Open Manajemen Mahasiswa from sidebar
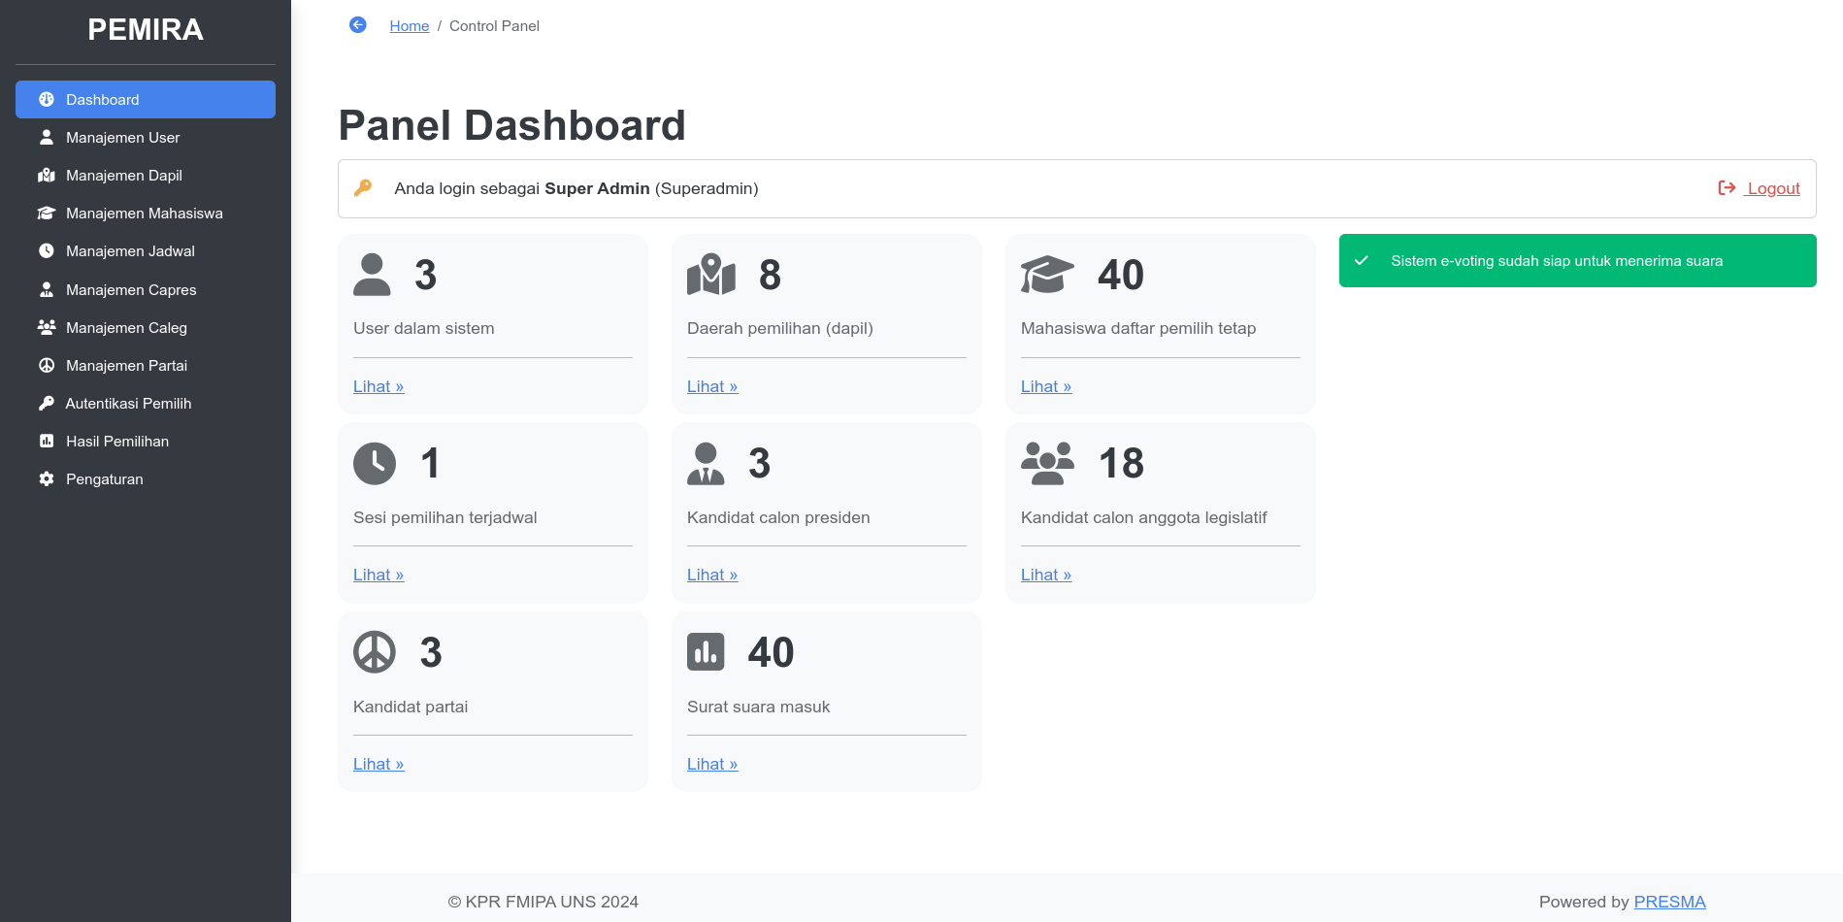Viewport: 1843px width, 922px height. point(144,214)
